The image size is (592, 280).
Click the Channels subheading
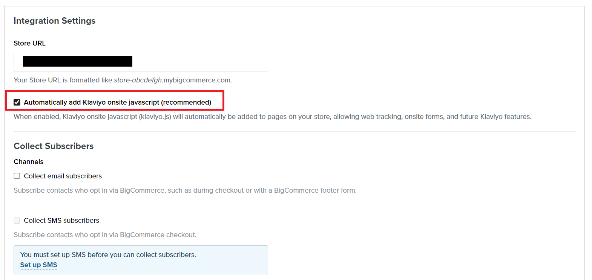(29, 162)
